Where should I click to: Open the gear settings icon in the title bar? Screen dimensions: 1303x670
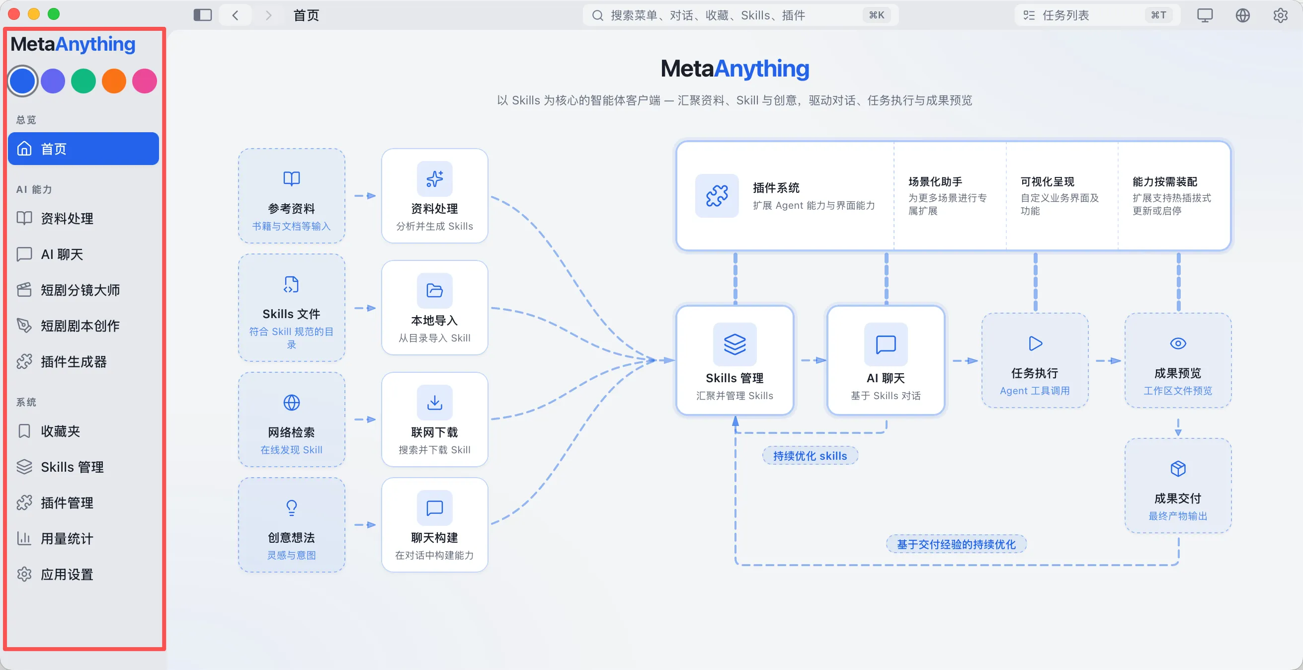1280,15
